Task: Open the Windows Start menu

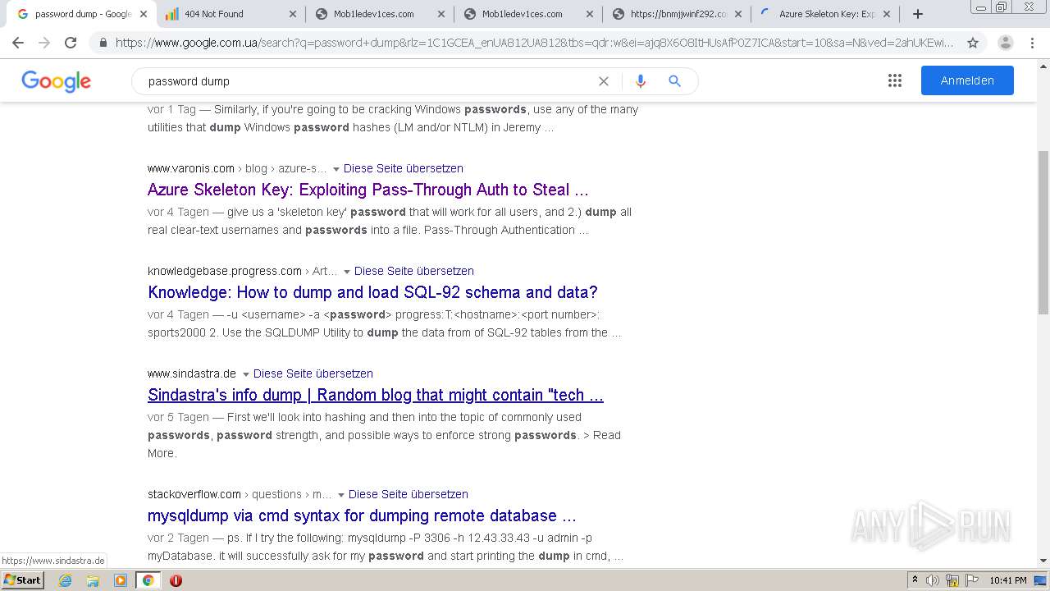Action: [x=22, y=580]
